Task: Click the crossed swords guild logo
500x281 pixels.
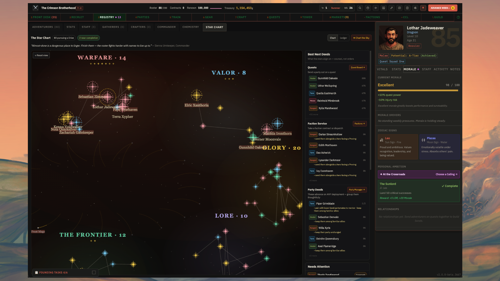Action: click(36, 8)
